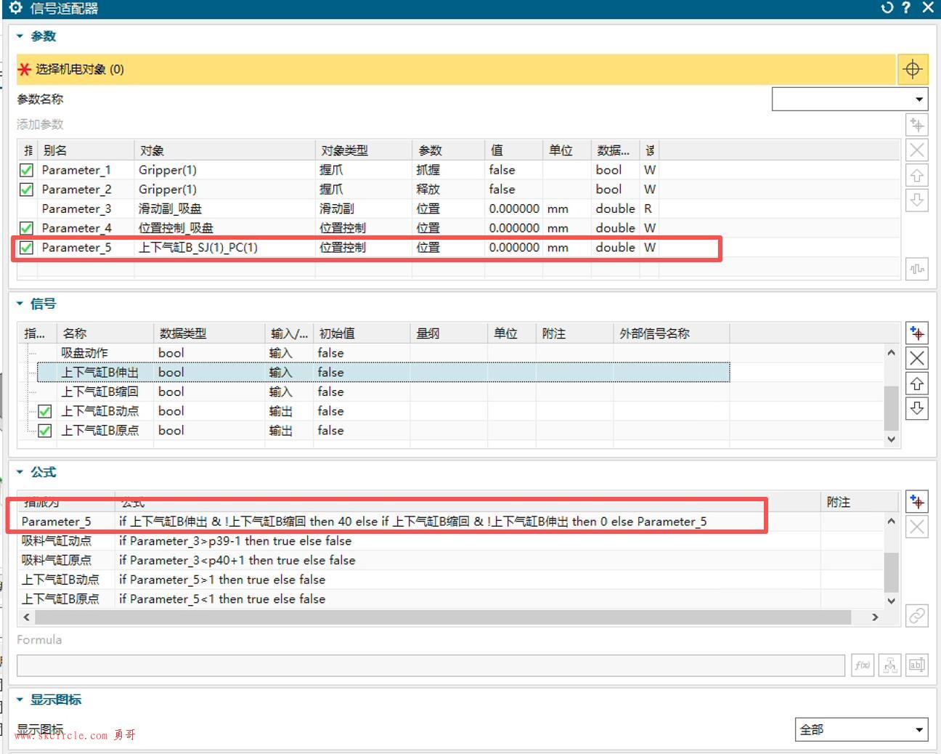Screen dimensions: 941x754
Task: Delete formula with X icon
Action: (x=917, y=527)
